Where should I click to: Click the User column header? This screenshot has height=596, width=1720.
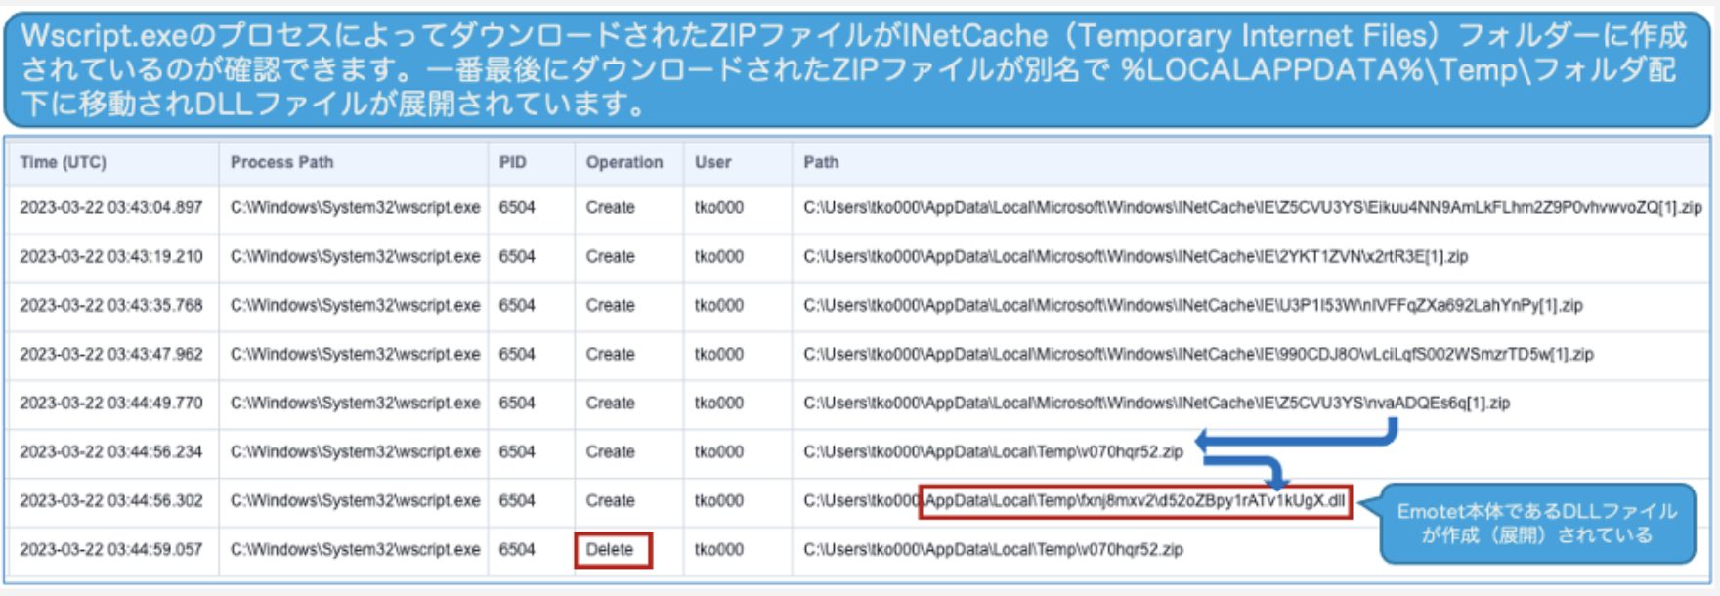click(713, 162)
